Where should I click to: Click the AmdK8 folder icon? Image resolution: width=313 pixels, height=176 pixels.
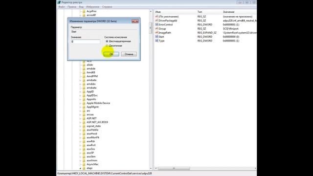pyautogui.click(x=84, y=72)
